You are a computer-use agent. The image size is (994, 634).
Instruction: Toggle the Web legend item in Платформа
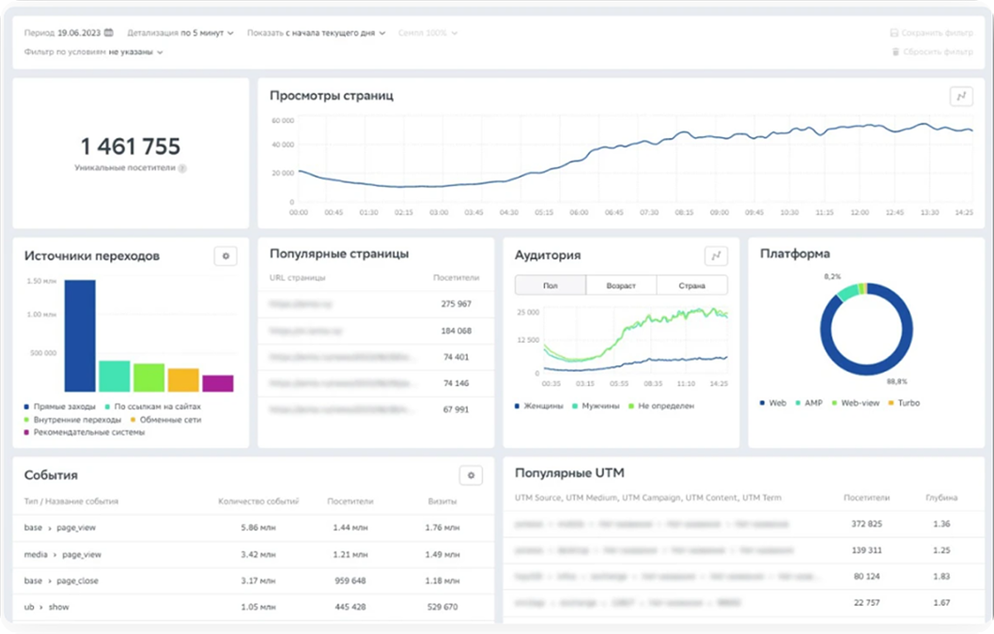pos(773,403)
